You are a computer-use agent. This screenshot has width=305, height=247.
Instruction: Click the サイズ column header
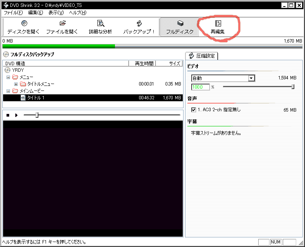[169, 63]
